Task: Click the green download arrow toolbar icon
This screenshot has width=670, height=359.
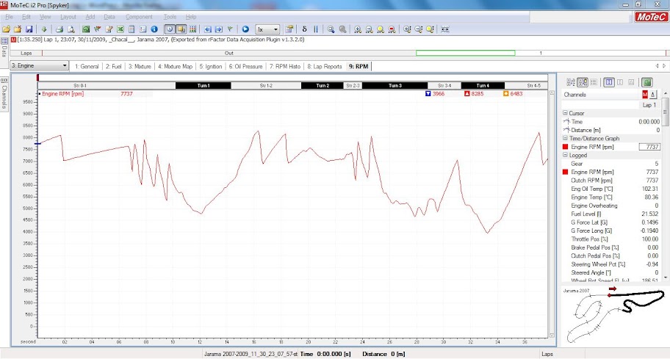Action: click(44, 29)
